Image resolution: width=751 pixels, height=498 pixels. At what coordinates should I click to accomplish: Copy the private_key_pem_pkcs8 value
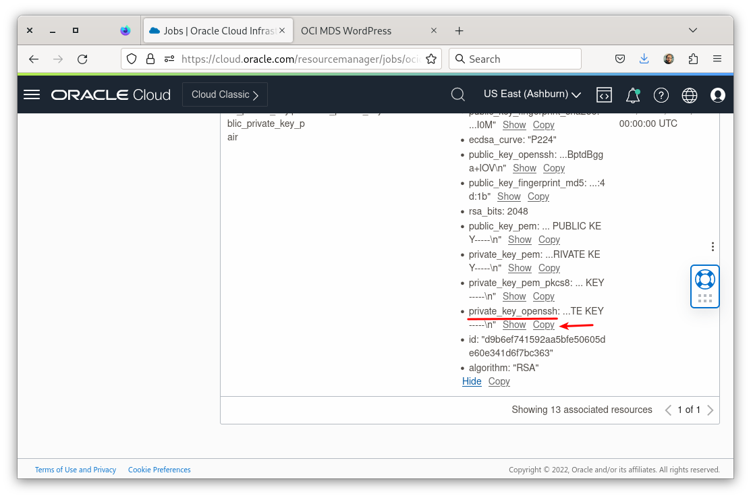point(544,296)
